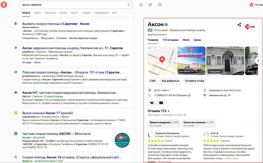This screenshot has height=163, width=263.
Task: Open the Yandex logo home link
Action: (x=4, y=5)
